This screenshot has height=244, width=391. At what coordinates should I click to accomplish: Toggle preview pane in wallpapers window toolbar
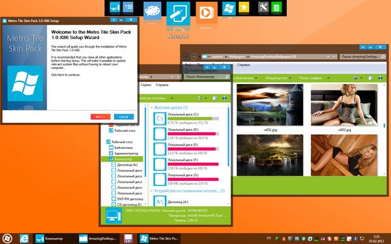click(x=371, y=78)
